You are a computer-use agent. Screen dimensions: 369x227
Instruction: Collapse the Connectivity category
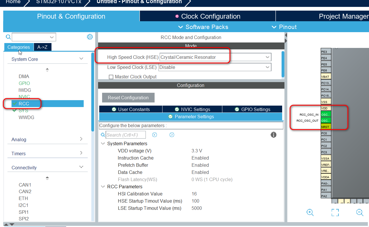(x=81, y=167)
